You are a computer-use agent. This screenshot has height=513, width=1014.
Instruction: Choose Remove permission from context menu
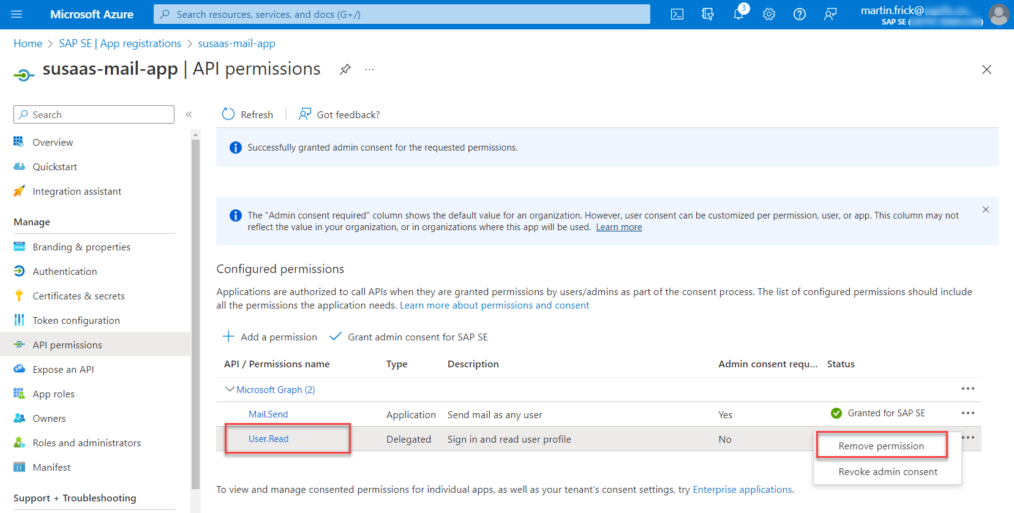point(881,446)
